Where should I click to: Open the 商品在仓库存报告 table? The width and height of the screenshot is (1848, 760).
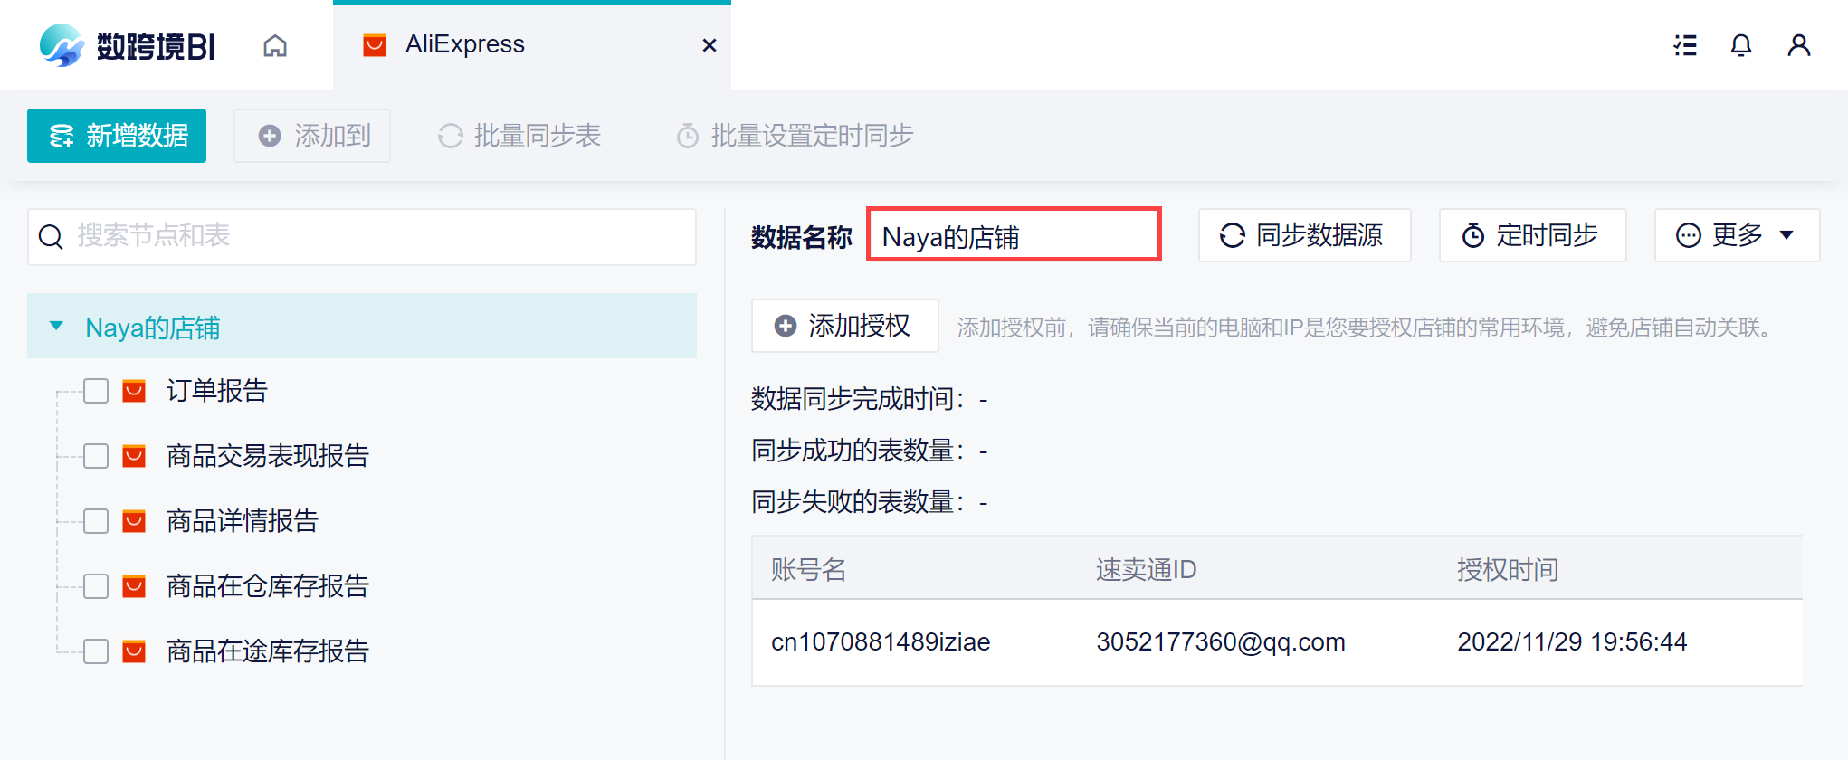(268, 586)
